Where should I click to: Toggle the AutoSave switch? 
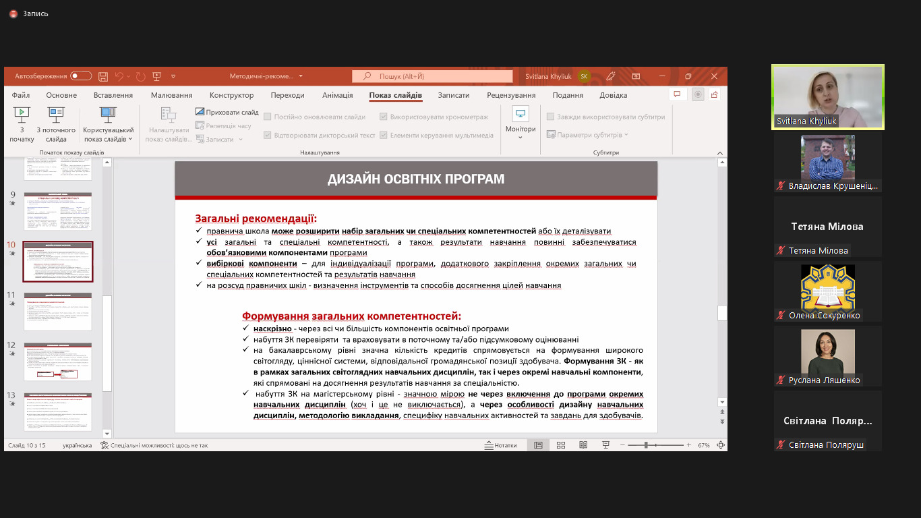coord(81,76)
